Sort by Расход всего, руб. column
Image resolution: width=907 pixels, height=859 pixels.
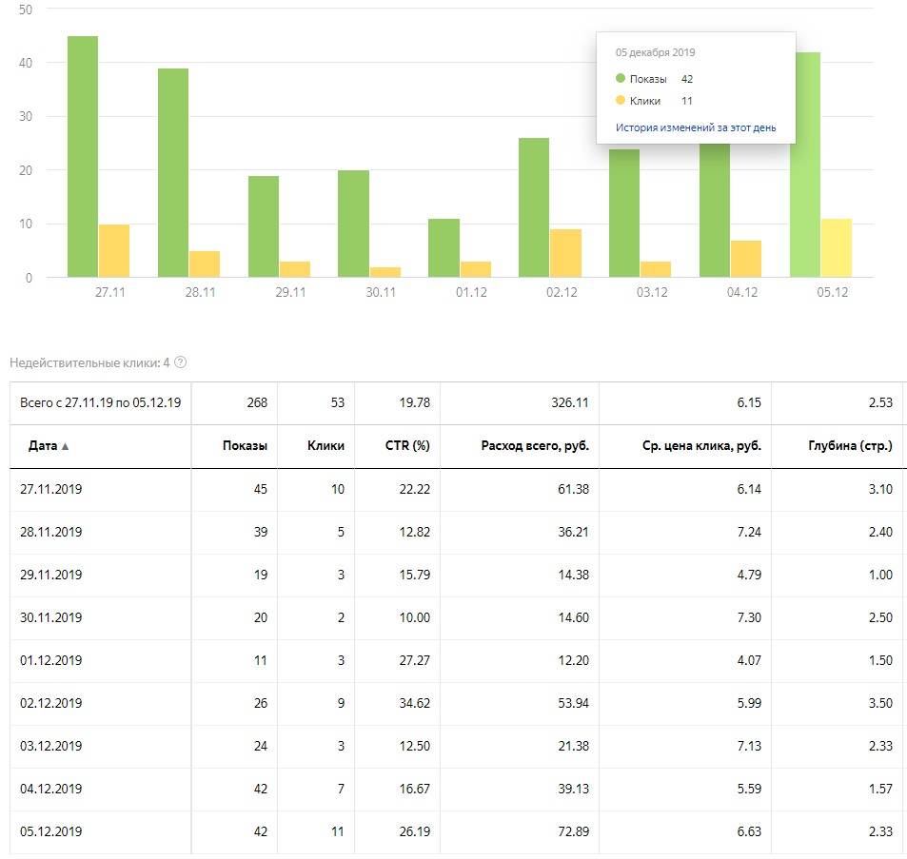tap(536, 445)
